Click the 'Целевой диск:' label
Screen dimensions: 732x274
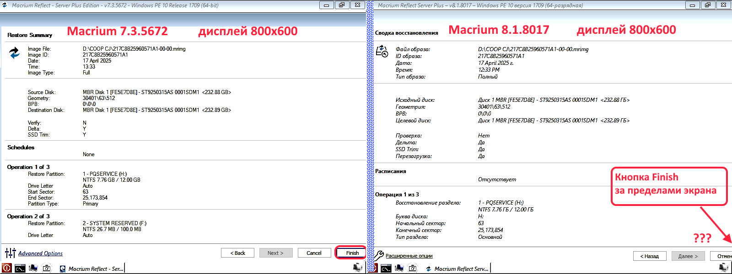coord(413,121)
